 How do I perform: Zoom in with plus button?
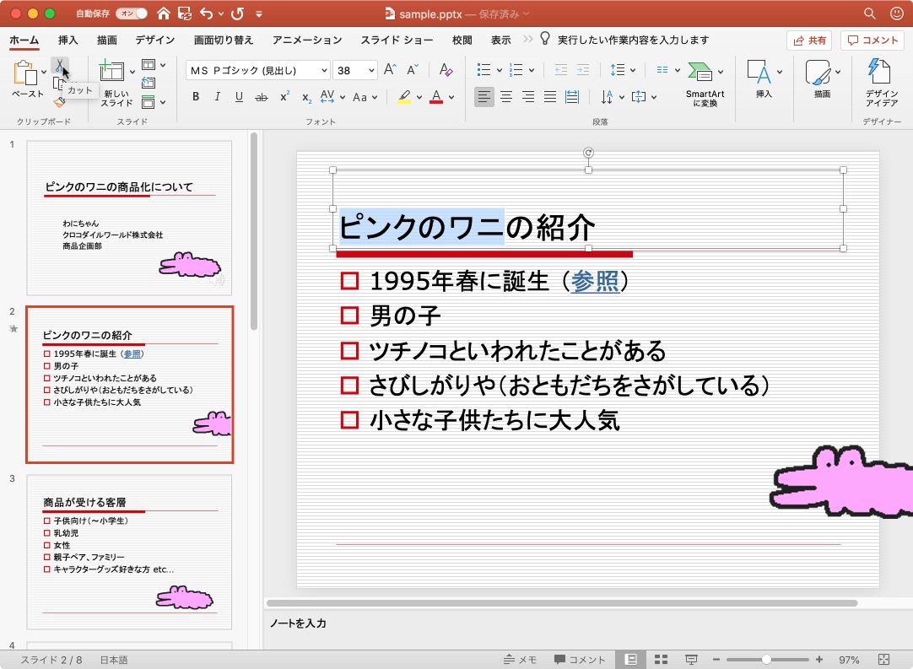coord(819,659)
